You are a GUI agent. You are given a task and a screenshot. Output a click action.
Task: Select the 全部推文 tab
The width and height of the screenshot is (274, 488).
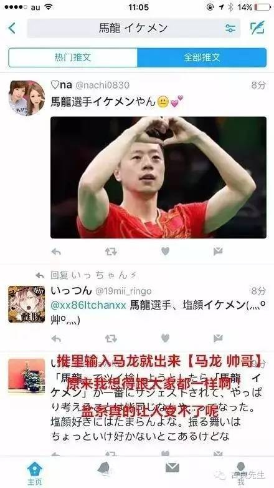202,57
